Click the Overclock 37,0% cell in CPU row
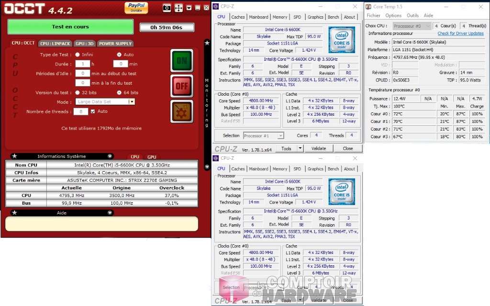 172,196
